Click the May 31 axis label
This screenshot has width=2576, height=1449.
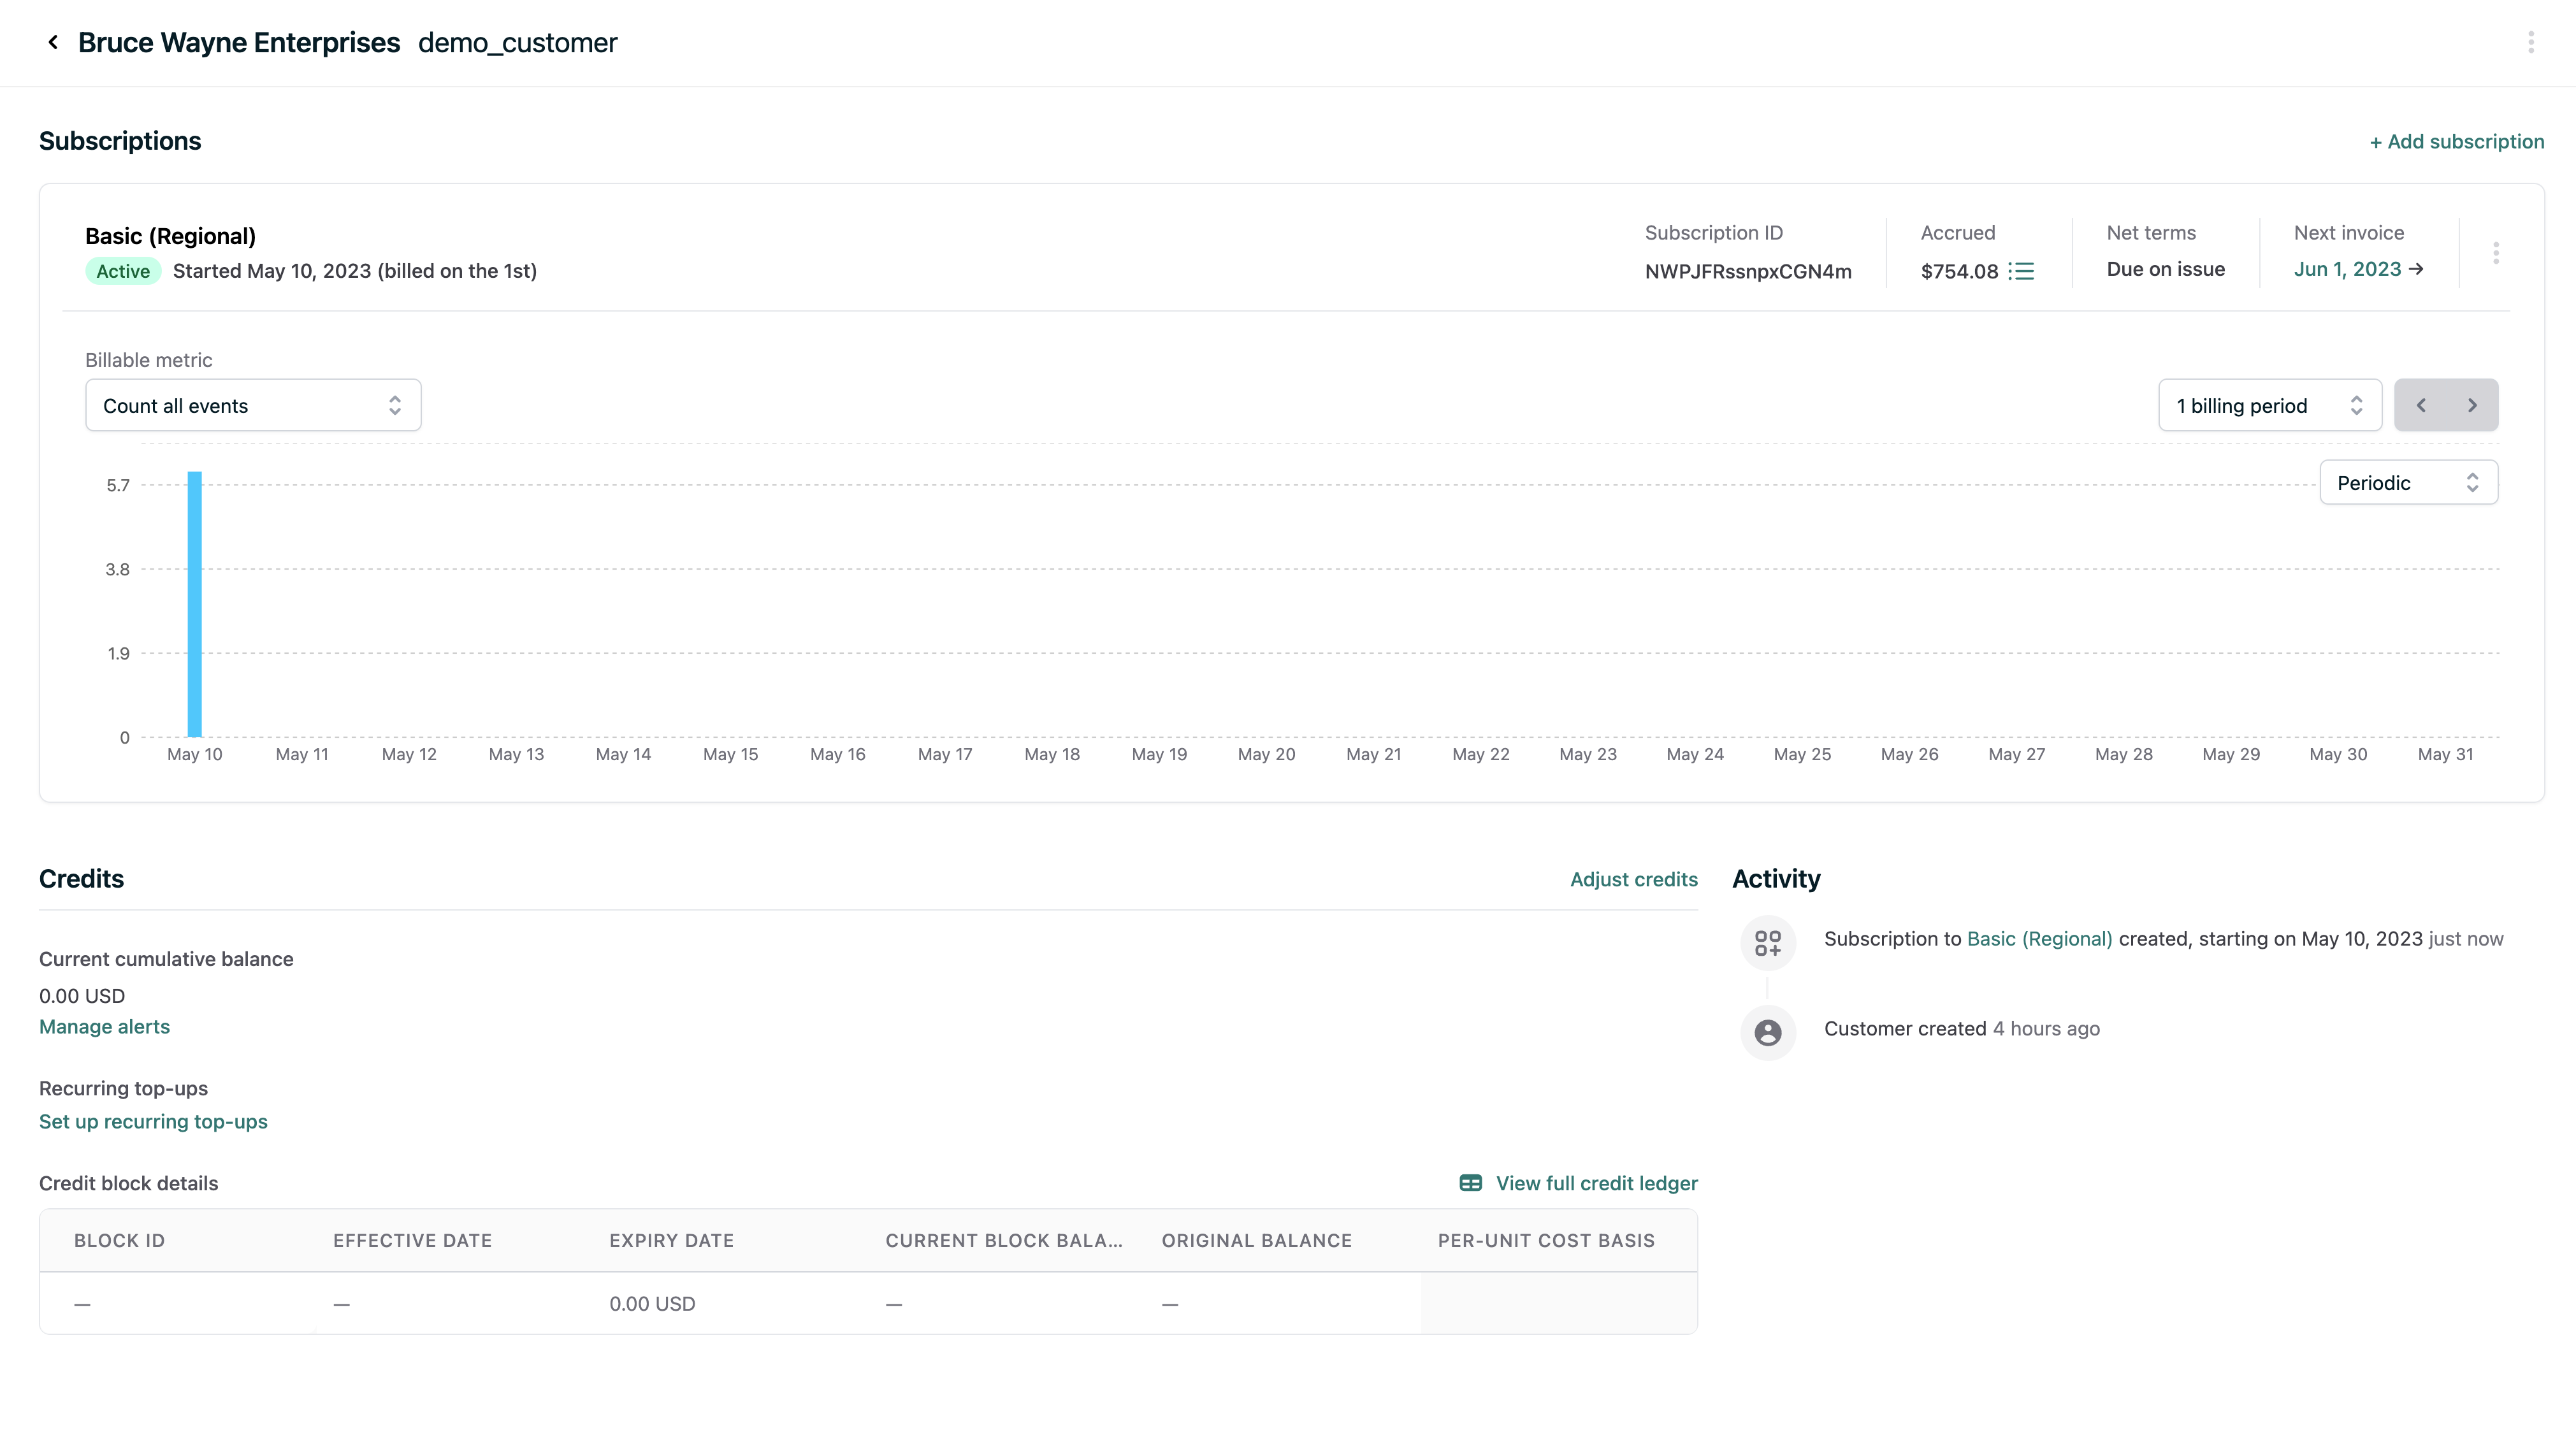[2445, 754]
